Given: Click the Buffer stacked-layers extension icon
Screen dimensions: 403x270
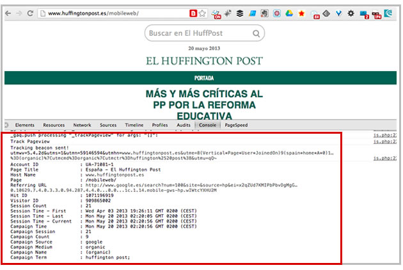Looking at the screenshot, I should click(x=240, y=13).
